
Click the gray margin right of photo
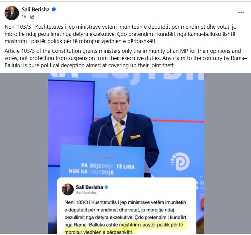click(x=227, y=154)
